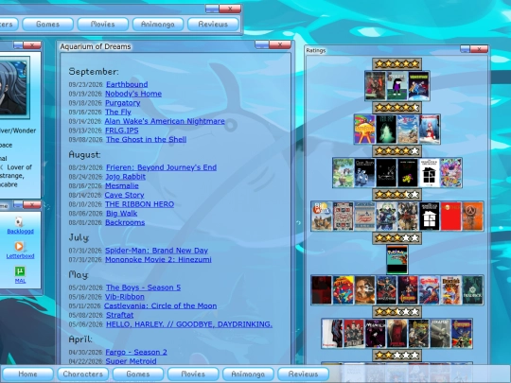Screen dimensions: 511x383
Task: Open the Jojo Rabbit link
Action: [x=126, y=177]
